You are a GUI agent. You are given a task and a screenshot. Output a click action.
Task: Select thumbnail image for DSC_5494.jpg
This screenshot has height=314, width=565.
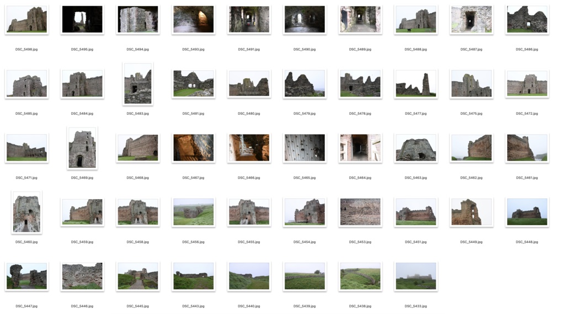click(137, 19)
